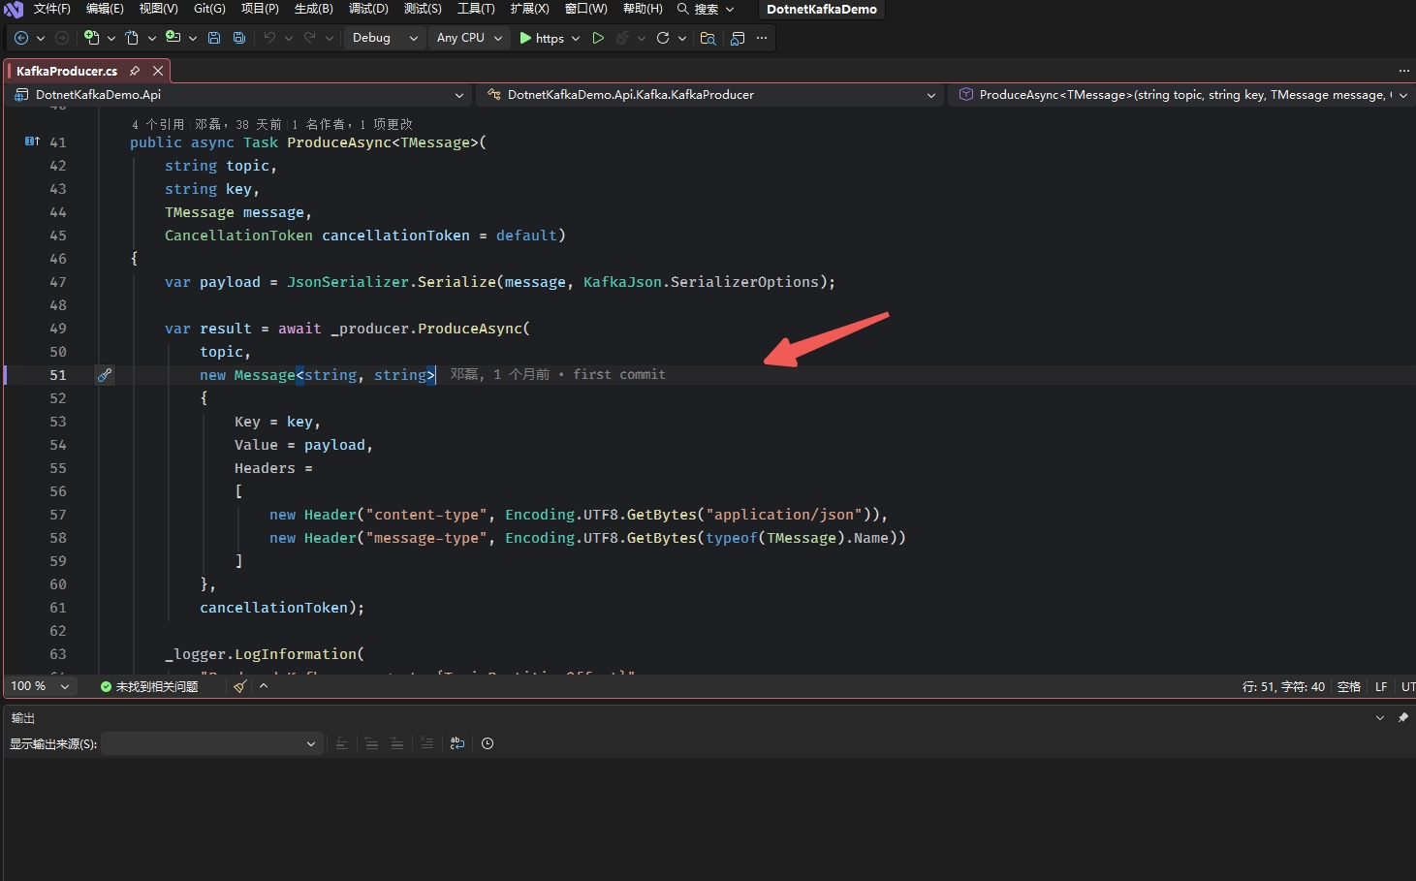Expand the navigate backward history dropdown arrow
The width and height of the screenshot is (1416, 881).
[41, 38]
